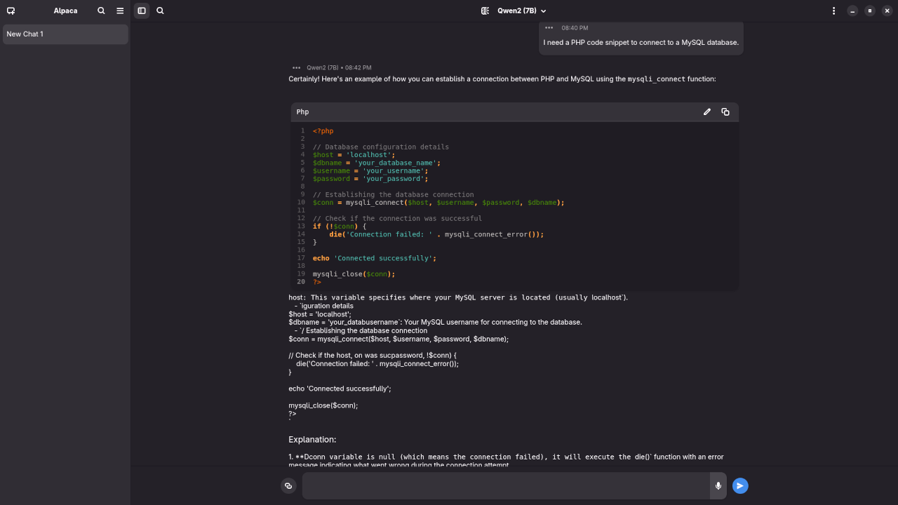Open the chat options kebab menu
The image size is (898, 505).
(x=833, y=11)
